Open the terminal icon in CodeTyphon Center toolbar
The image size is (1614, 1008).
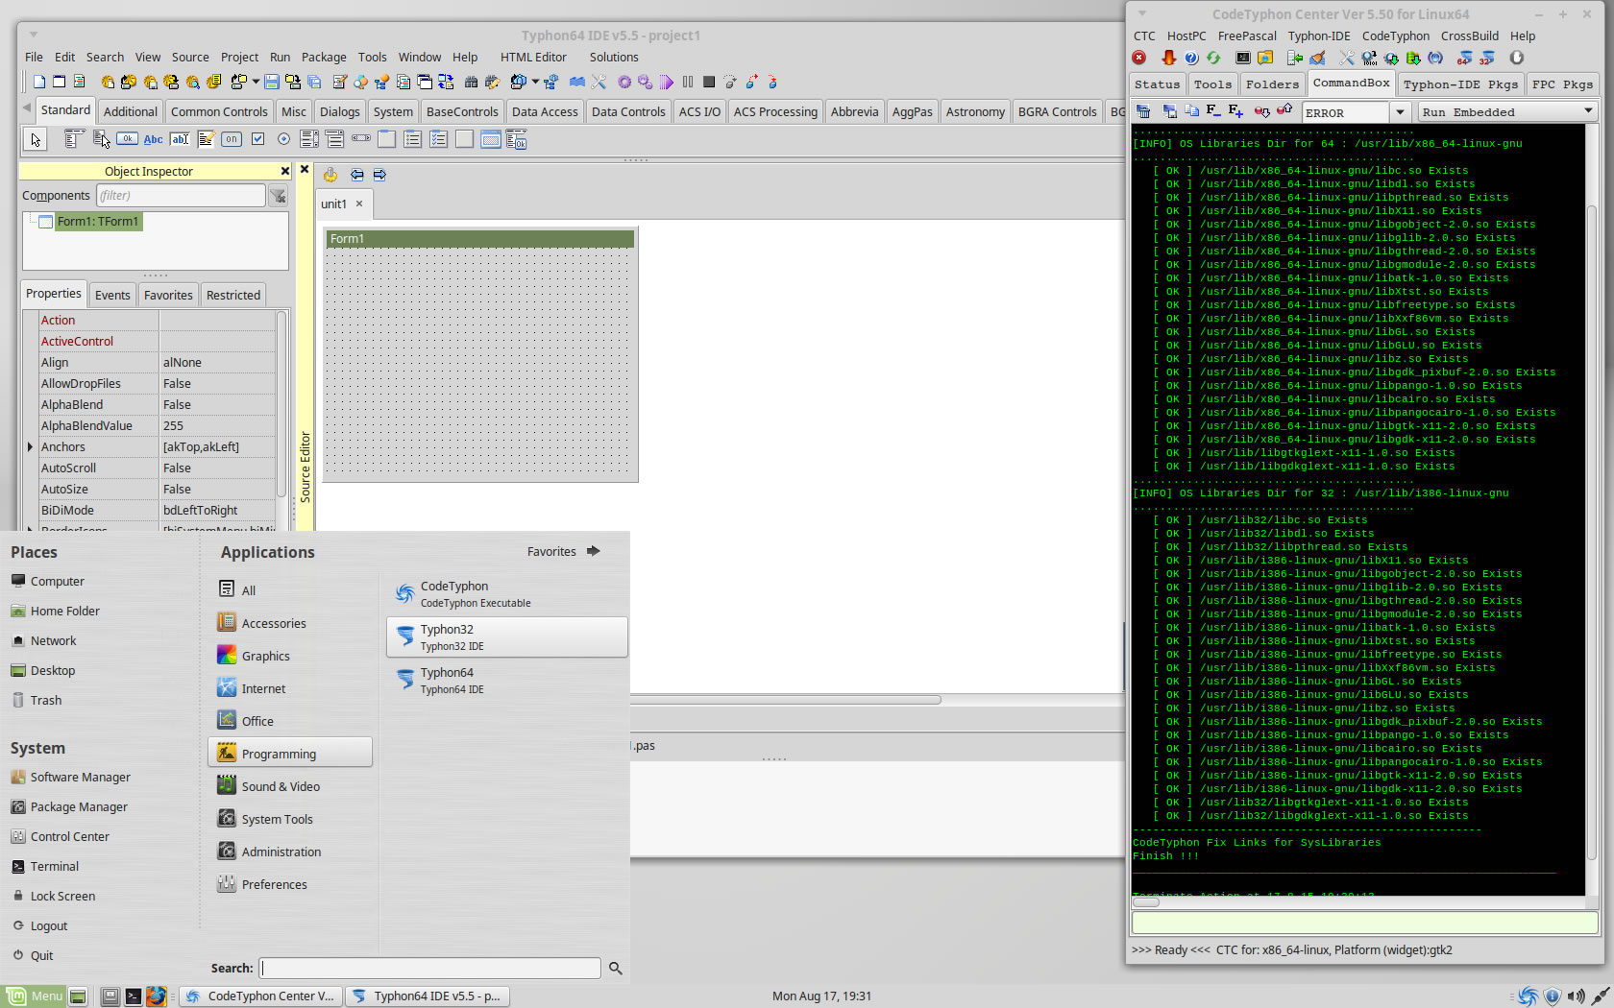1243,59
